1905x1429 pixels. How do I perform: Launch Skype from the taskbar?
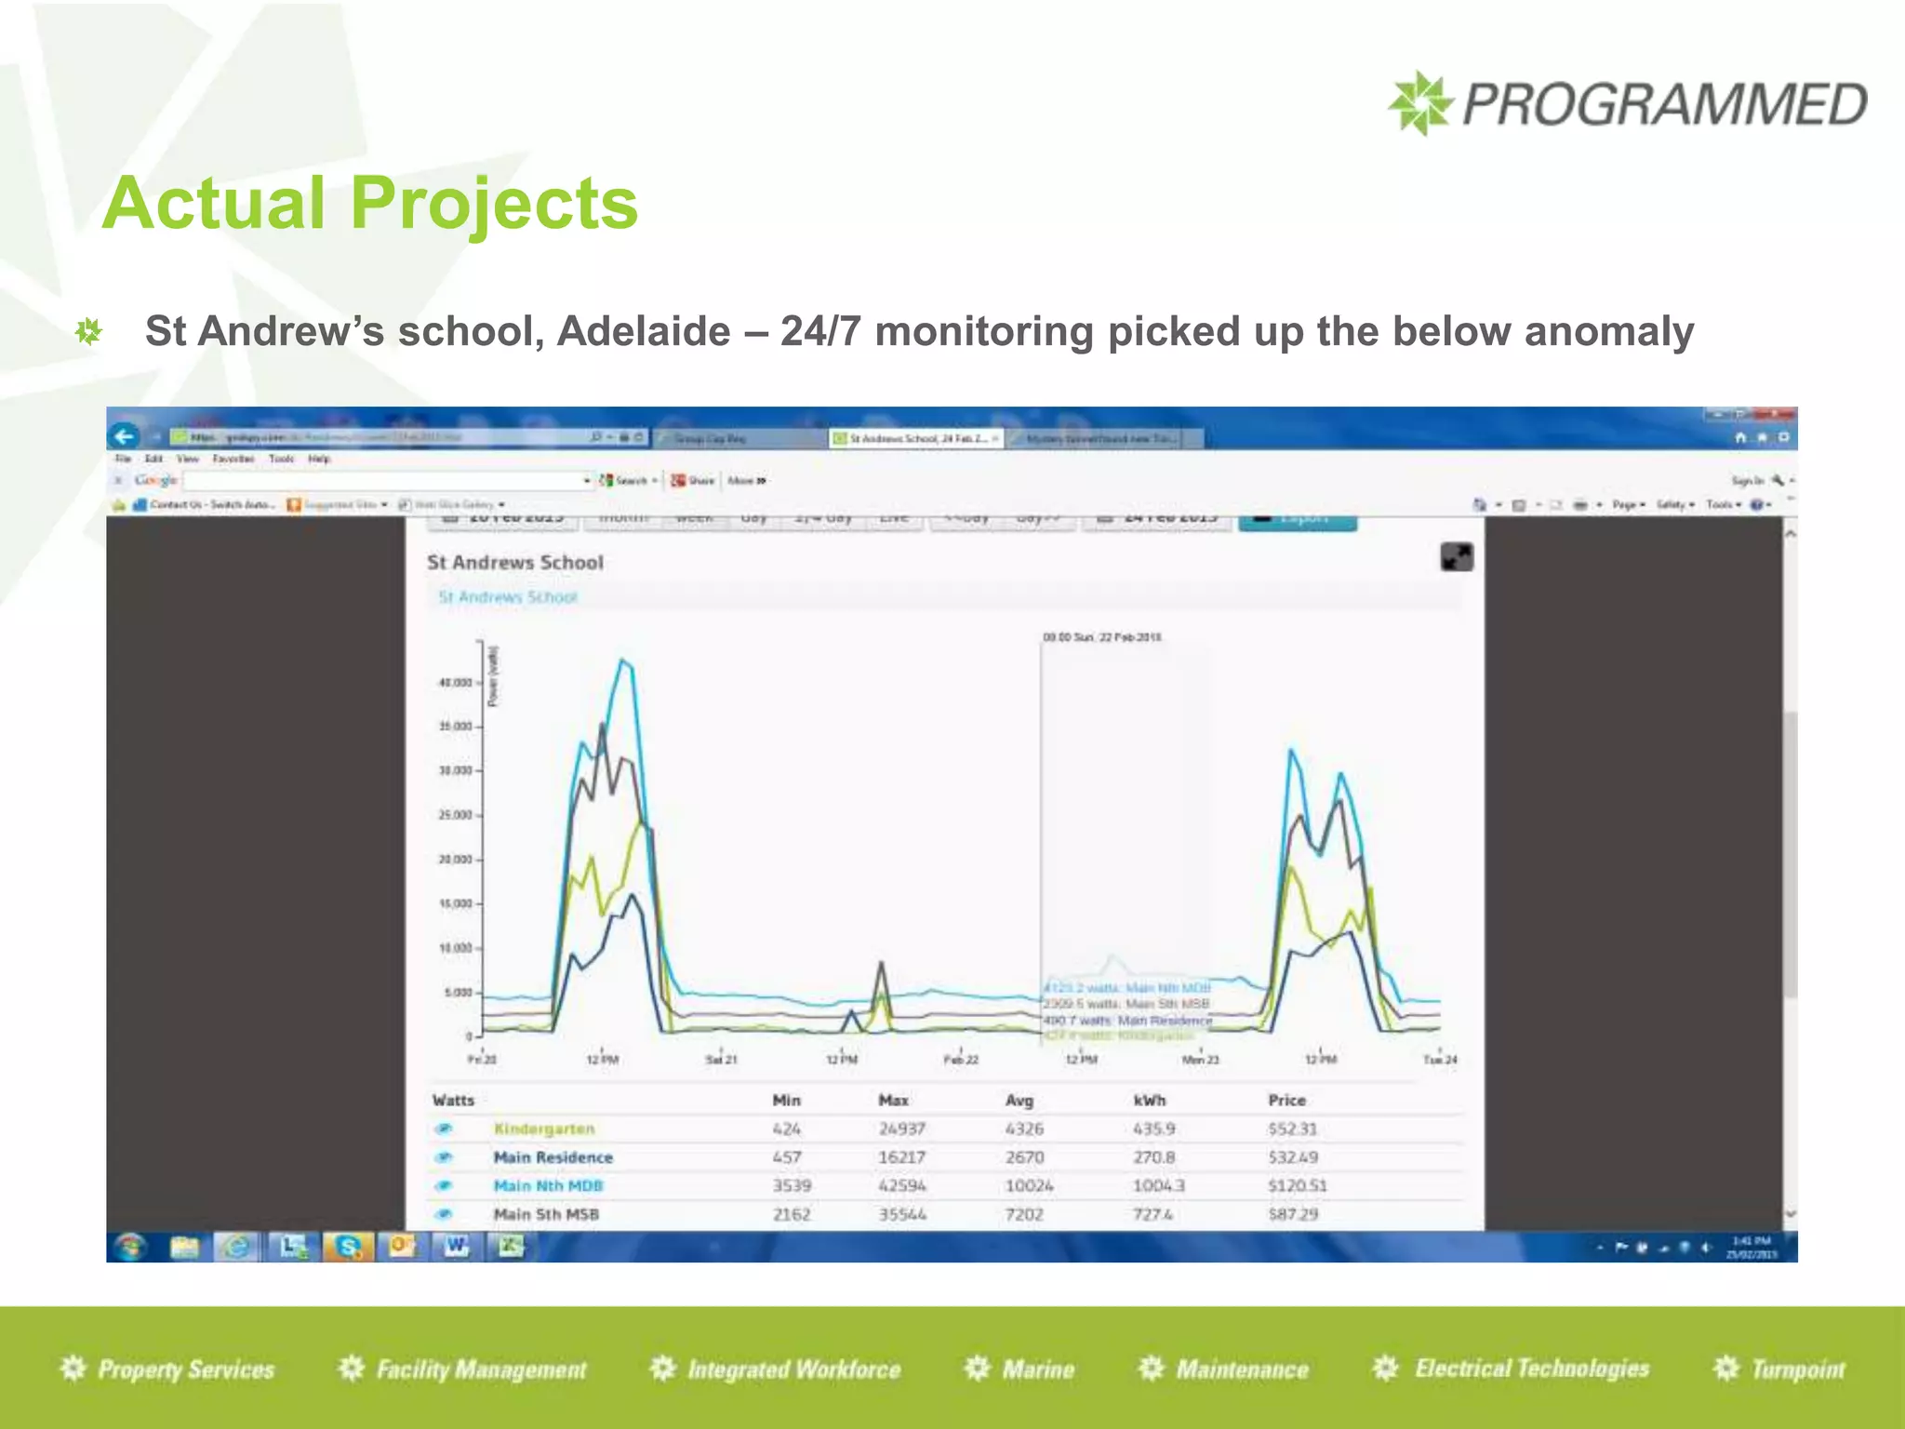point(348,1247)
